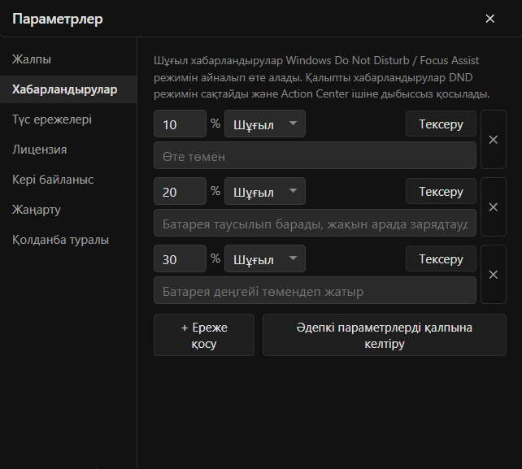Click the 10 percent threshold field
The image size is (522, 469).
[180, 124]
